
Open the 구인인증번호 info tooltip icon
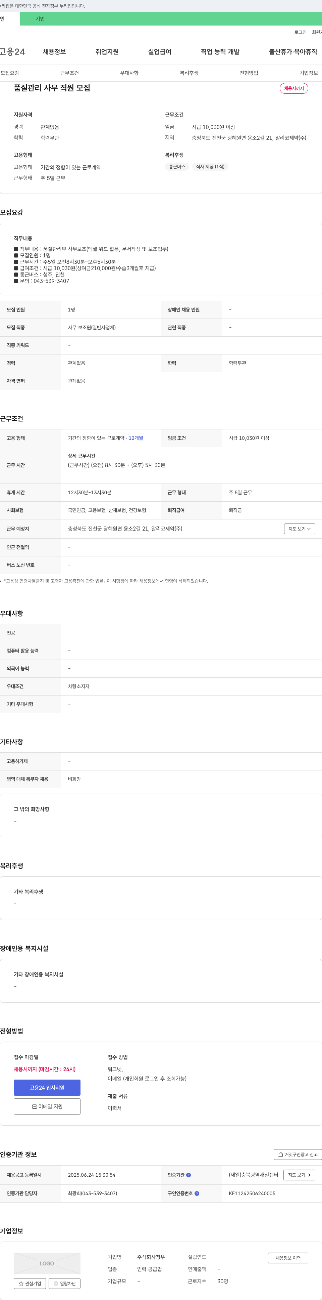point(197,1193)
